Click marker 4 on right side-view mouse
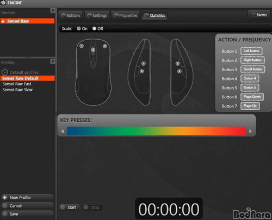Viewport: 272px width, 220px height. (x=180, y=71)
